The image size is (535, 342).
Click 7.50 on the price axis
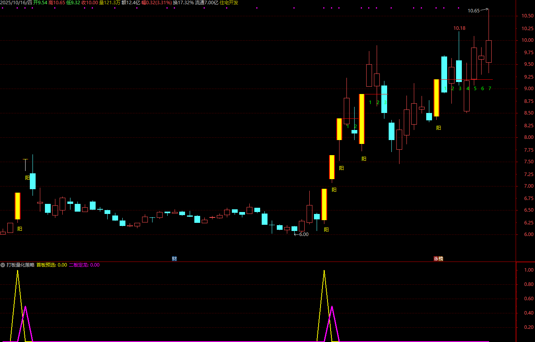coord(528,162)
